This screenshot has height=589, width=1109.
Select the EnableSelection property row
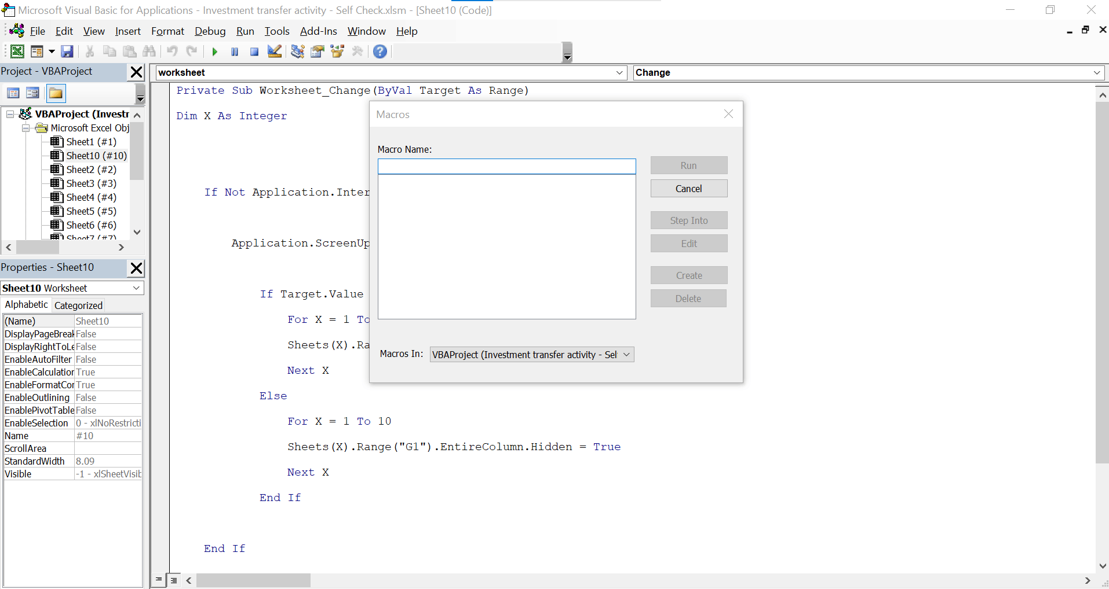coord(73,423)
